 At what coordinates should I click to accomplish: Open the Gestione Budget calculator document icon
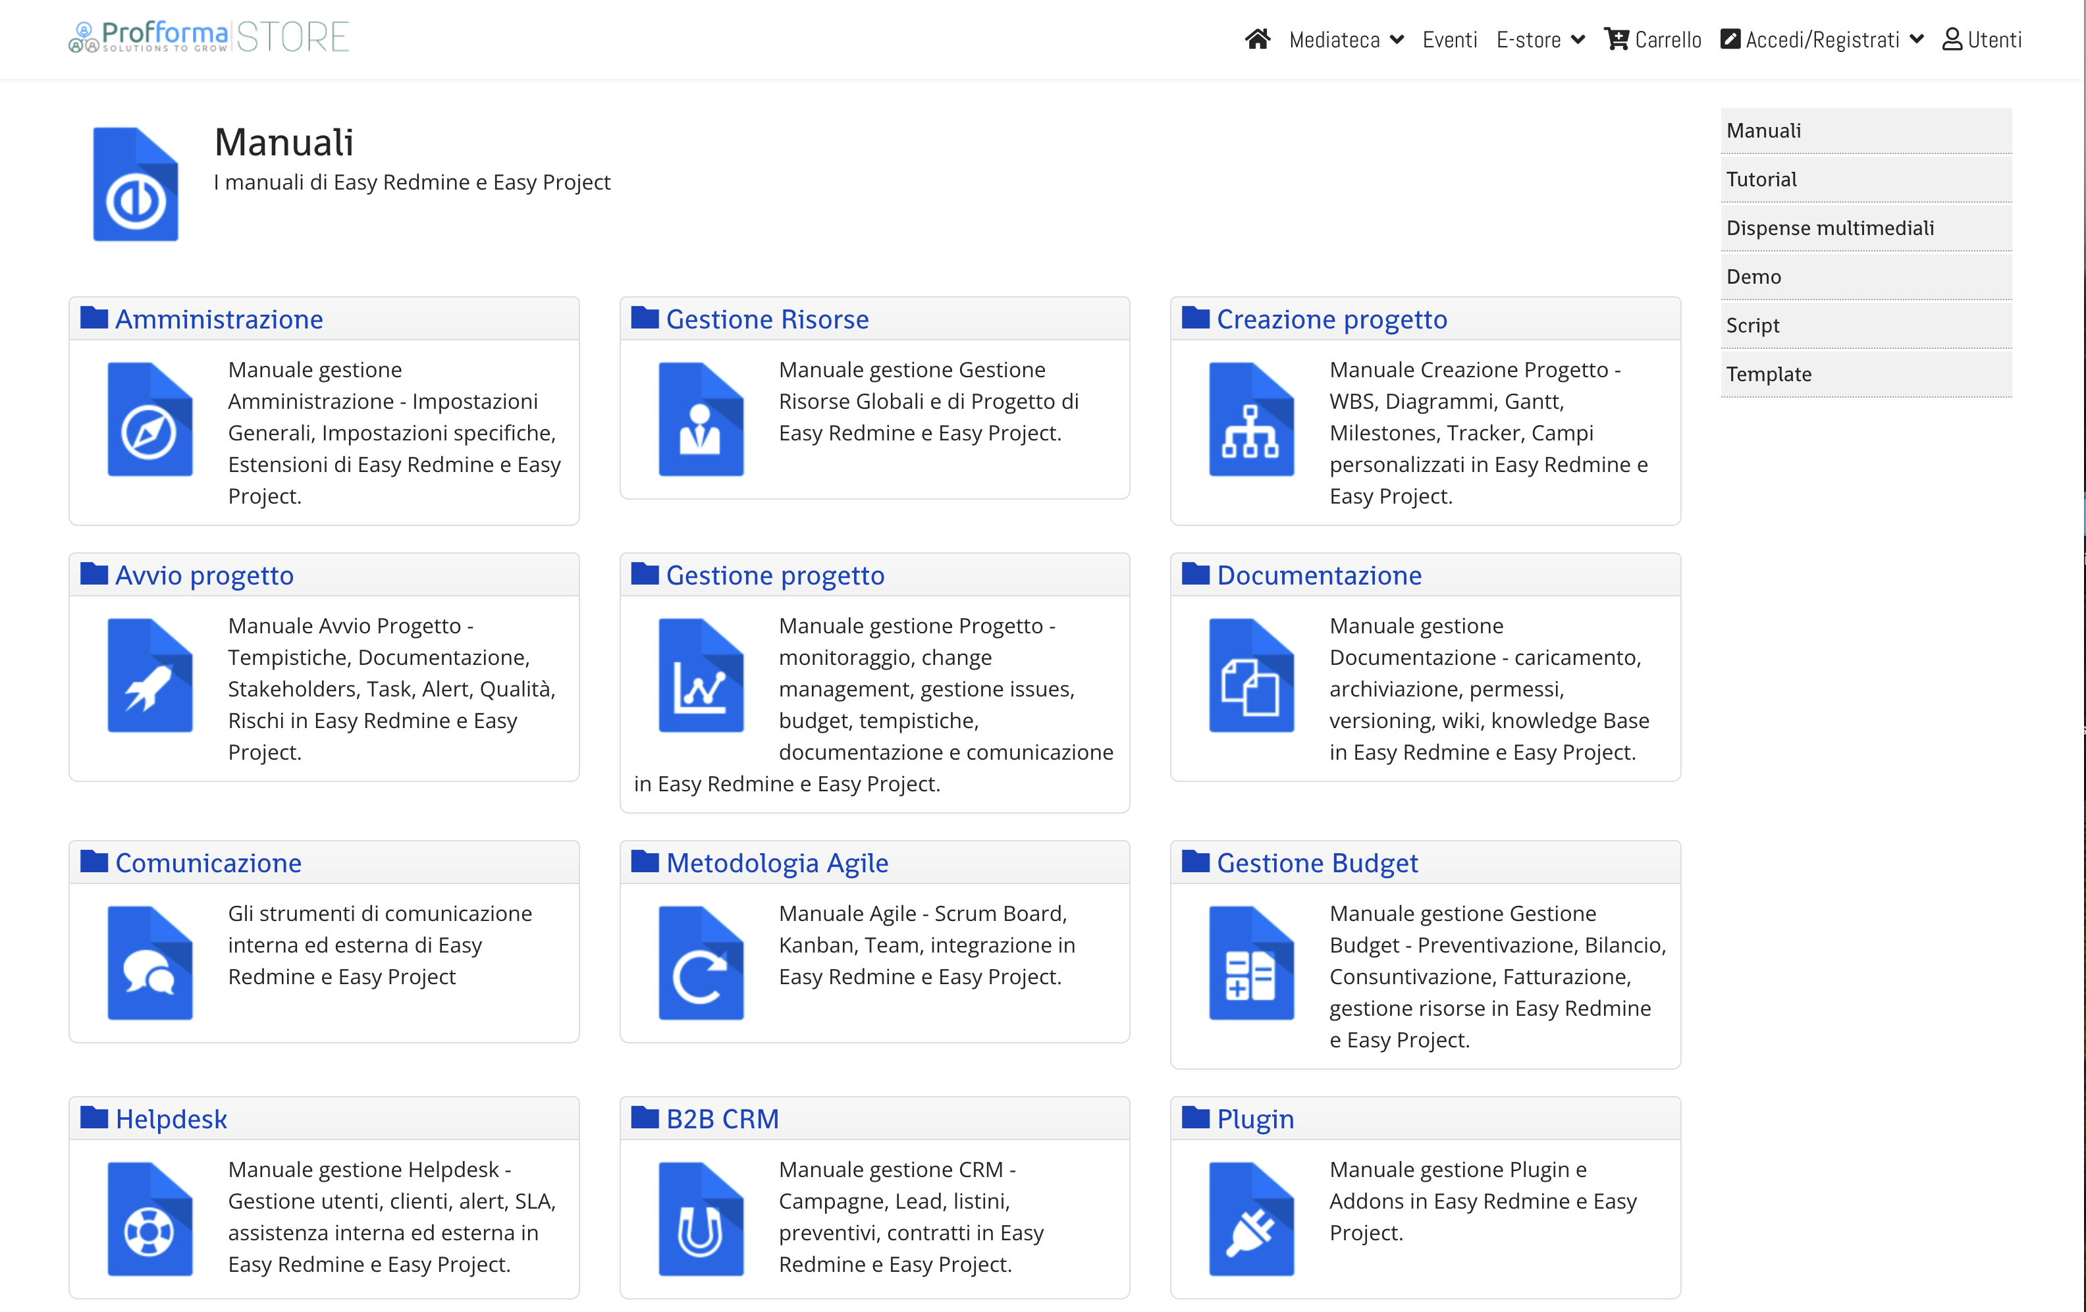1252,963
